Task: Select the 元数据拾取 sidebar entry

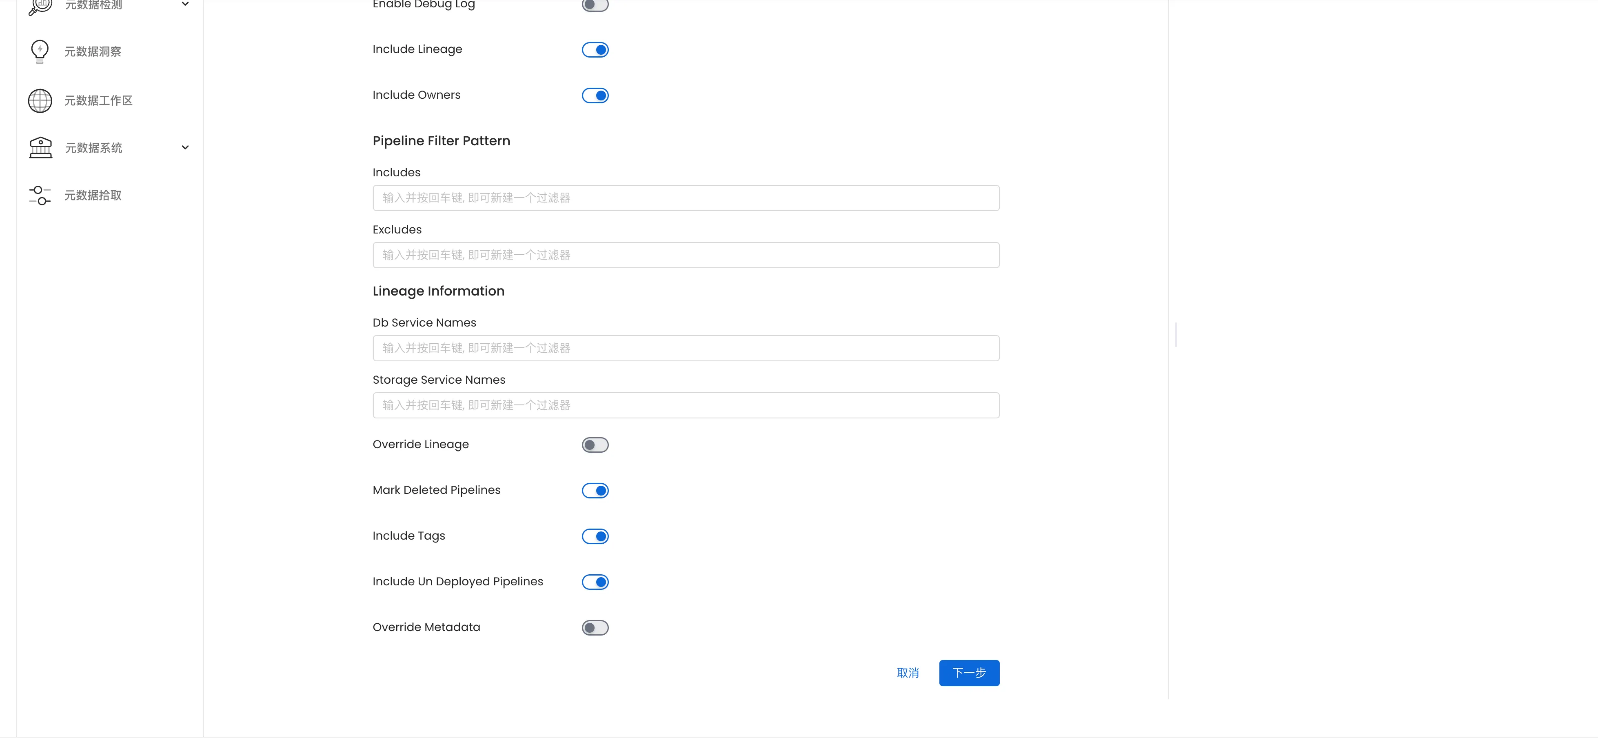Action: [93, 196]
